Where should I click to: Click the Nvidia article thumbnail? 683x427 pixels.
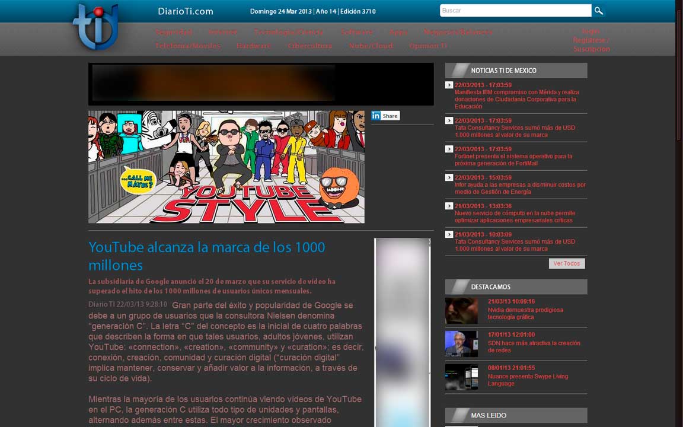[461, 311]
